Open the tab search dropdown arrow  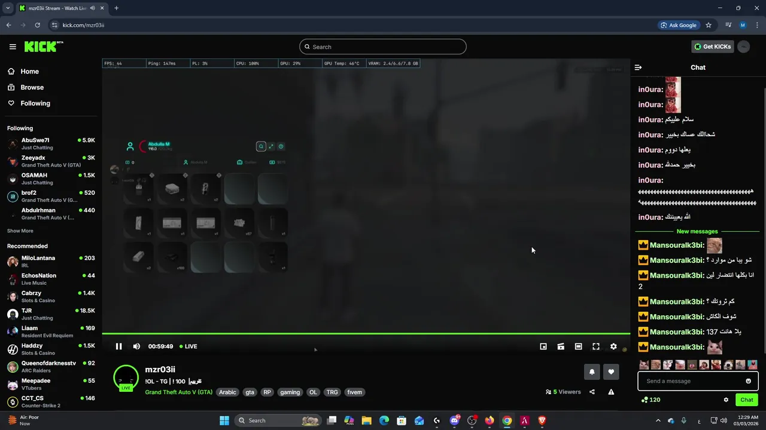click(8, 8)
